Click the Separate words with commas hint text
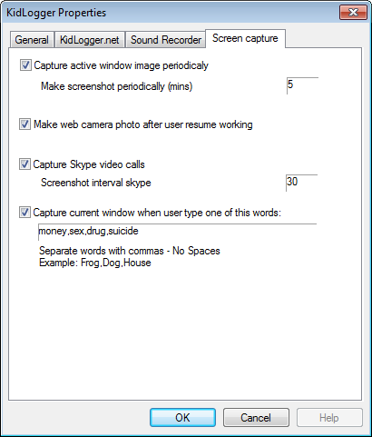Image resolution: width=372 pixels, height=437 pixels. (x=130, y=251)
